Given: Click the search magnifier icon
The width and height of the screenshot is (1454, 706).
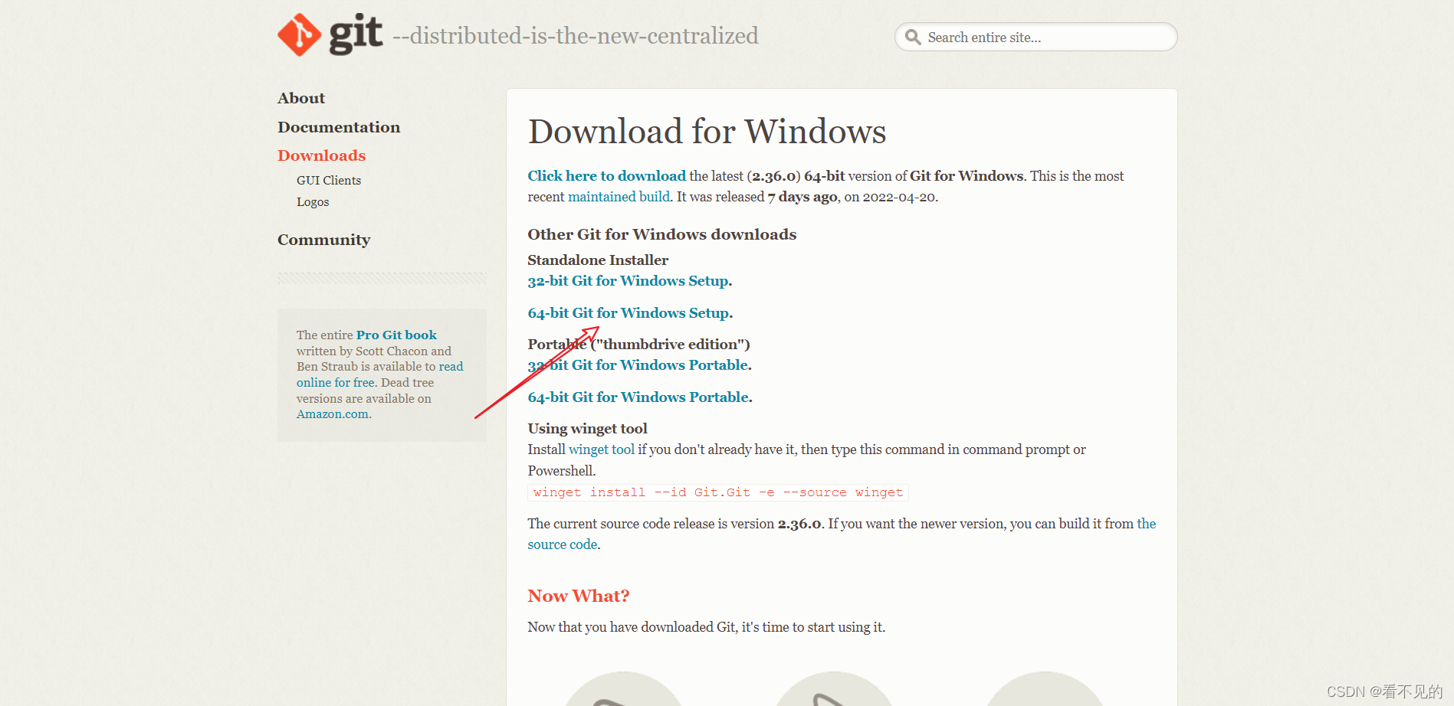Looking at the screenshot, I should point(913,37).
